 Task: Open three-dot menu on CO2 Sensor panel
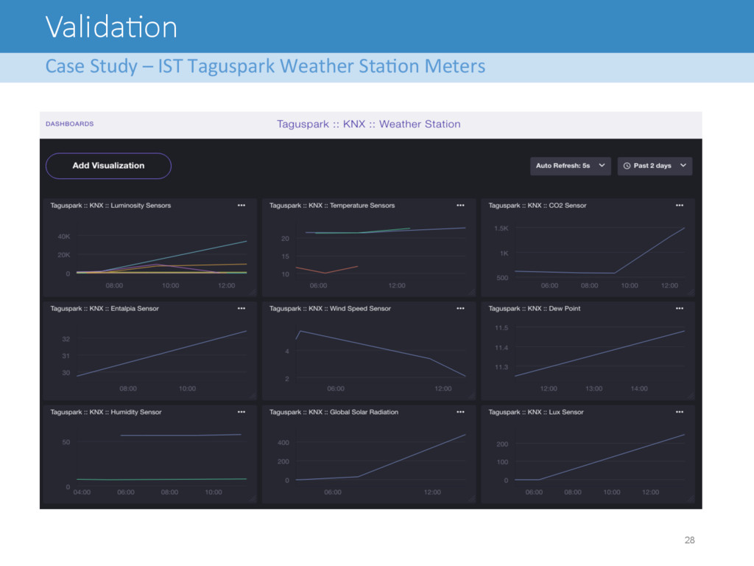680,206
